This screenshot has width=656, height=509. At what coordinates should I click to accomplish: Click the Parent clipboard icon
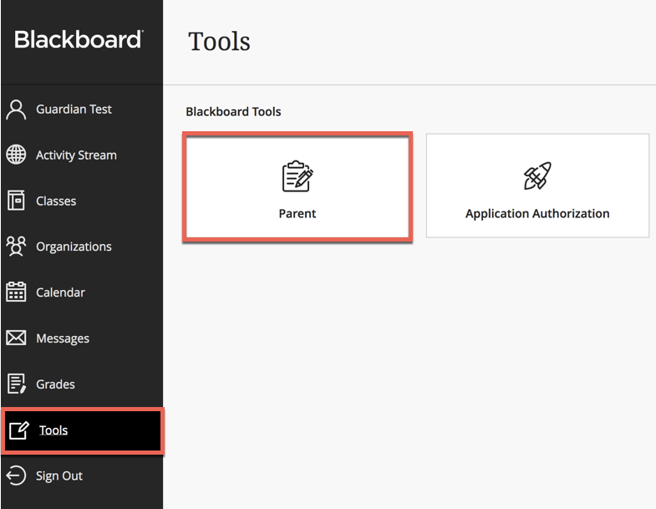[x=297, y=176]
